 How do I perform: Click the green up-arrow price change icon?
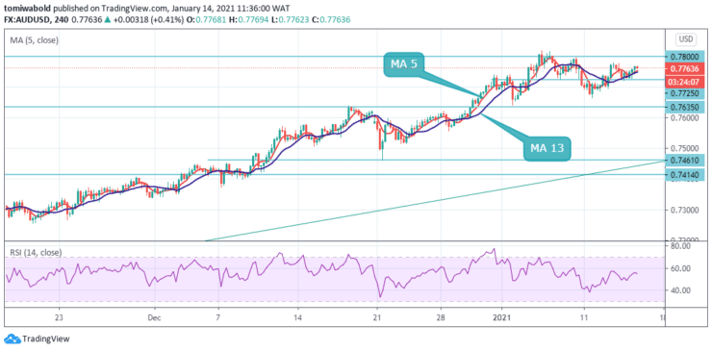(x=107, y=19)
